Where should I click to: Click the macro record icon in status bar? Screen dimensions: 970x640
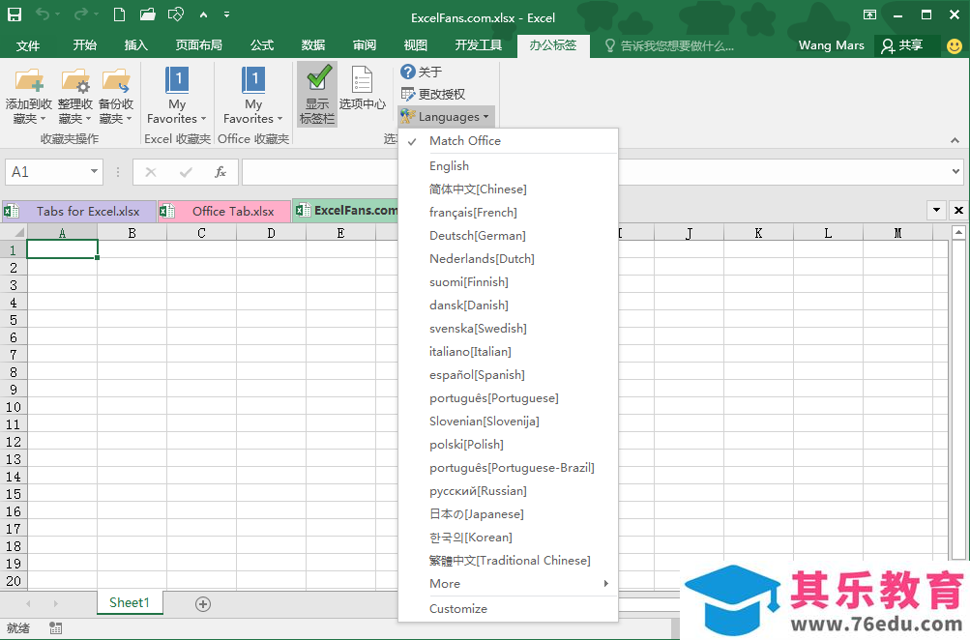pos(55,628)
